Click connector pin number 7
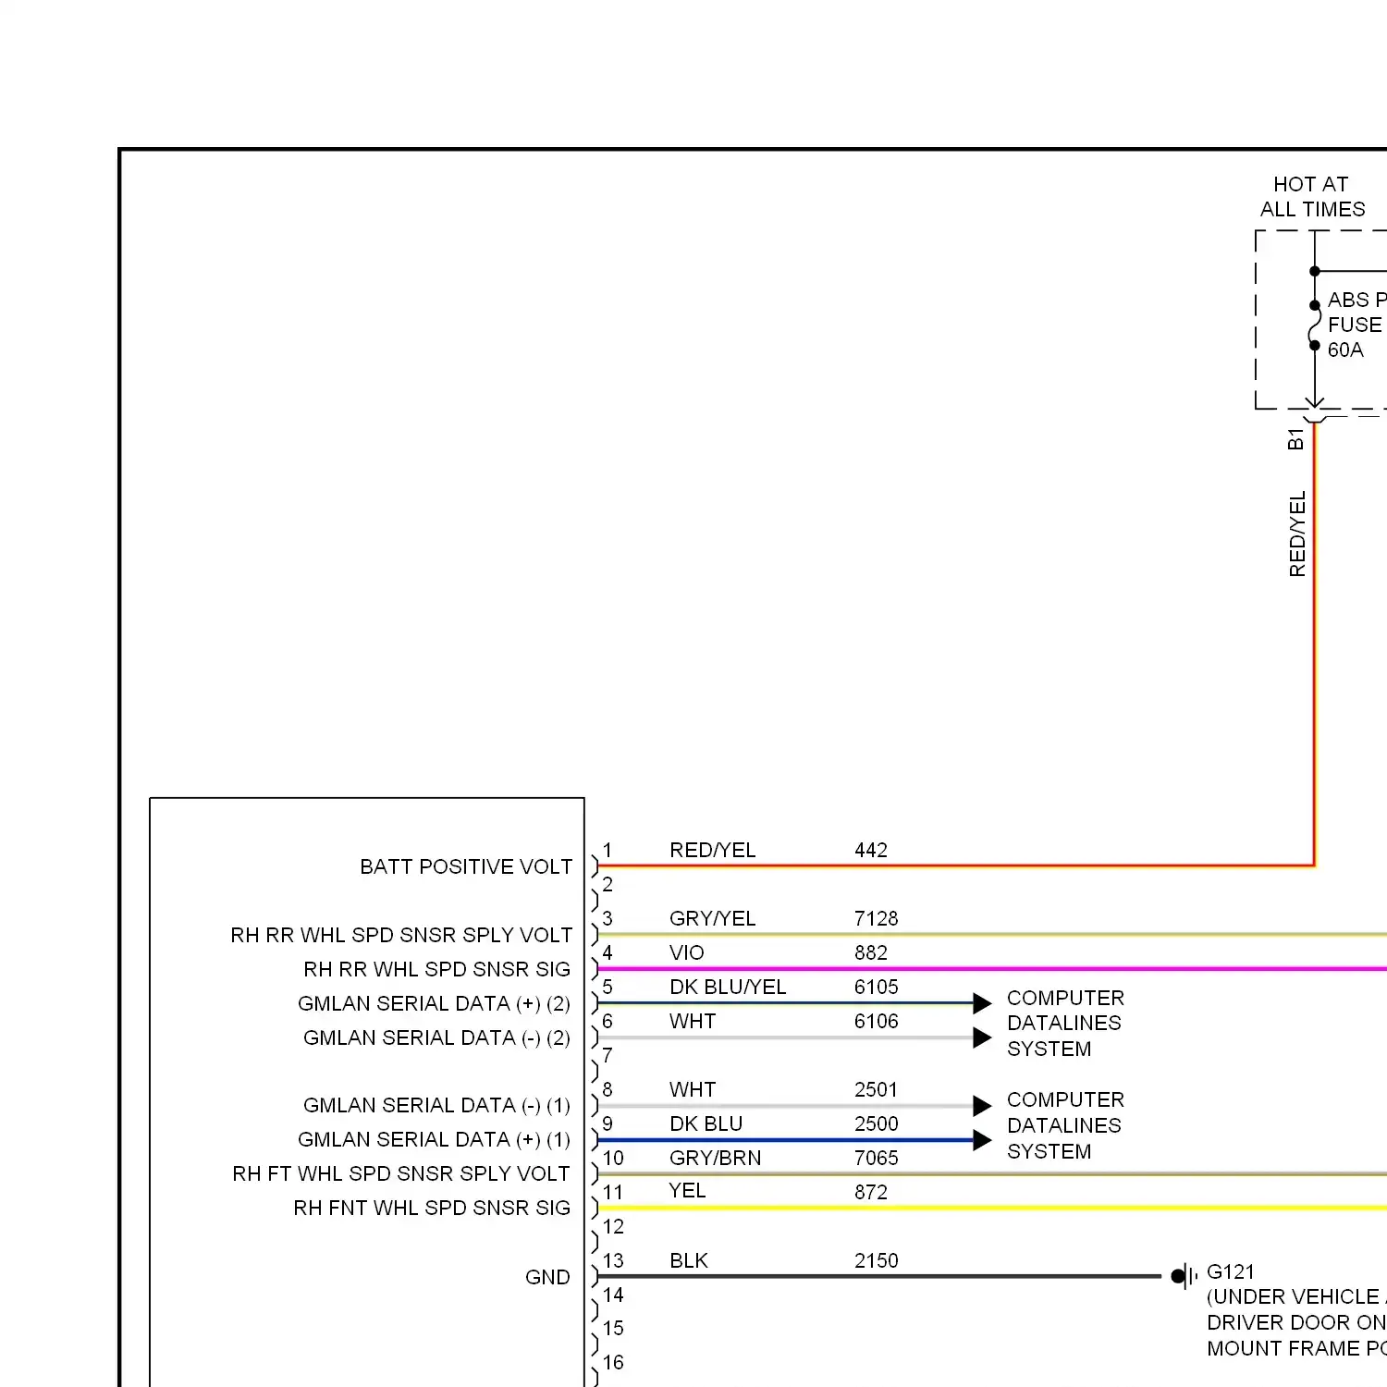This screenshot has width=1387, height=1387. (x=608, y=1055)
